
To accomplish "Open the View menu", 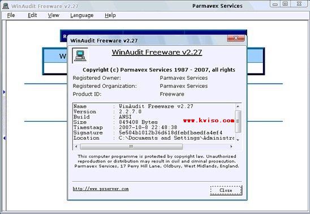I will (x=53, y=15).
